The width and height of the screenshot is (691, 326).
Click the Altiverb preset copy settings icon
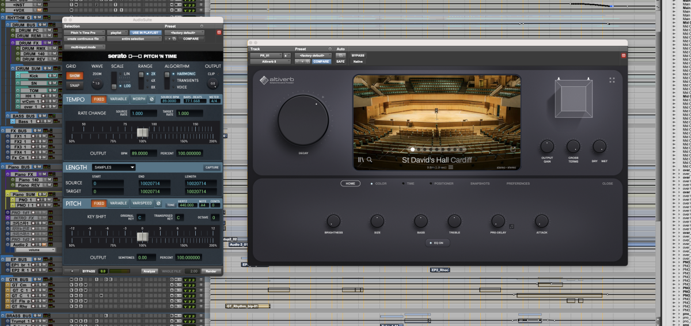(307, 62)
